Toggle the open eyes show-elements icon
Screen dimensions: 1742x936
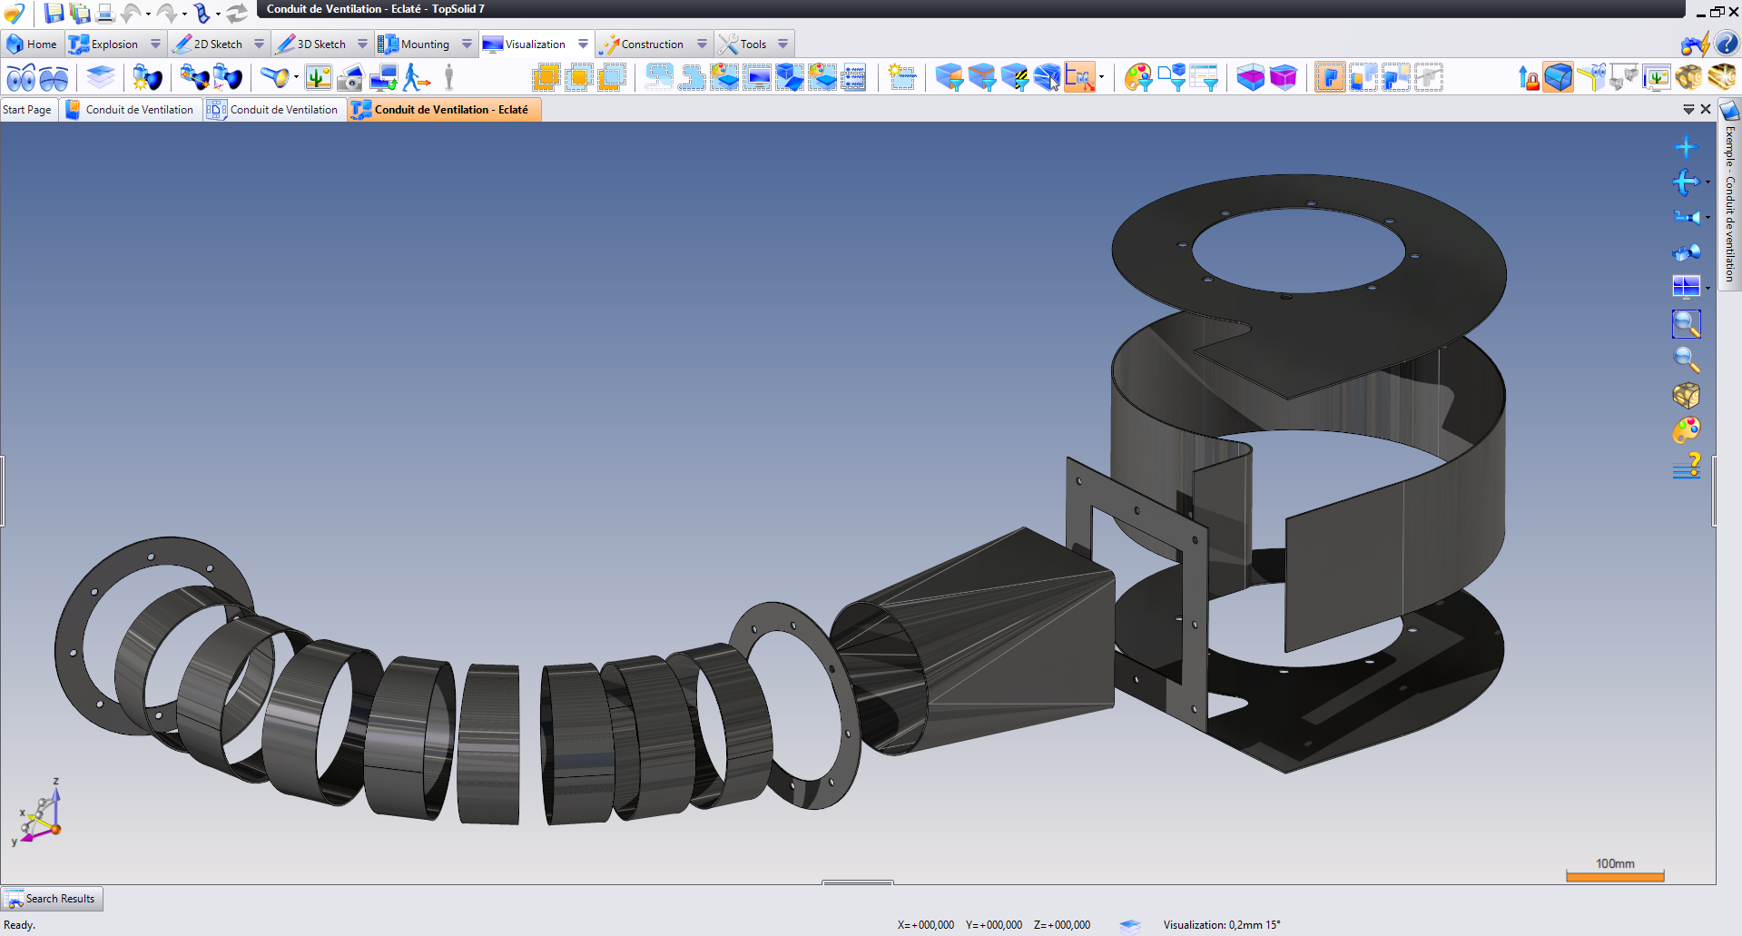click(x=21, y=78)
